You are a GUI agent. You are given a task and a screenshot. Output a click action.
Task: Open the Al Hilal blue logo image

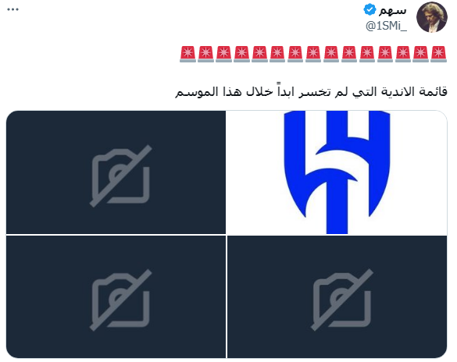pyautogui.click(x=337, y=172)
